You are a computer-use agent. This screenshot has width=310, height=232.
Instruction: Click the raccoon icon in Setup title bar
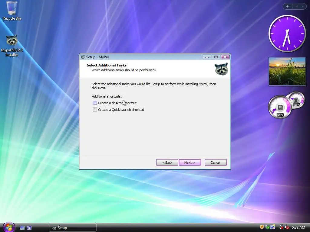click(83, 57)
